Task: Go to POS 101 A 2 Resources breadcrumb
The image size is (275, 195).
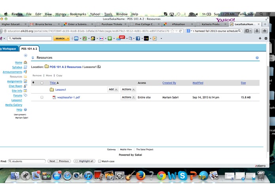Action: pos(65,67)
